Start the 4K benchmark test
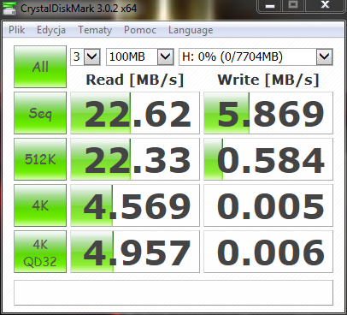Viewport: 347px width, 315px height. [x=40, y=205]
